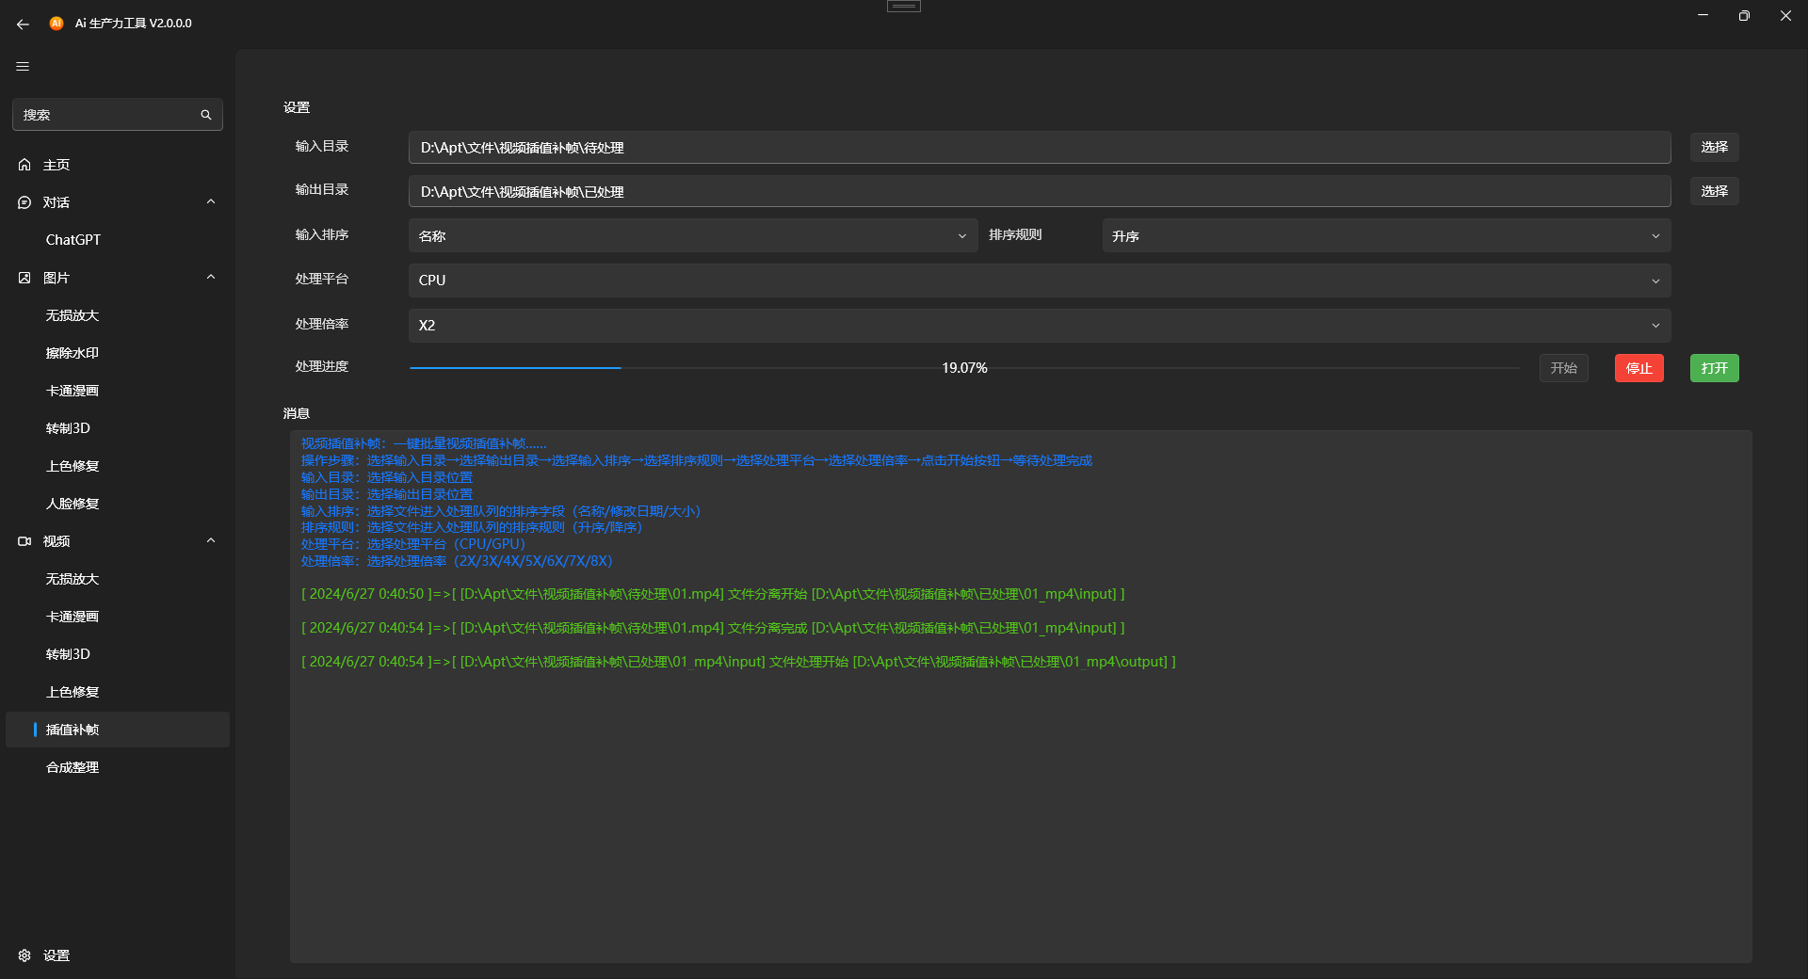Viewport: 1808px width, 979px height.
Task: Click the 消息 section heading
Action: tap(297, 413)
